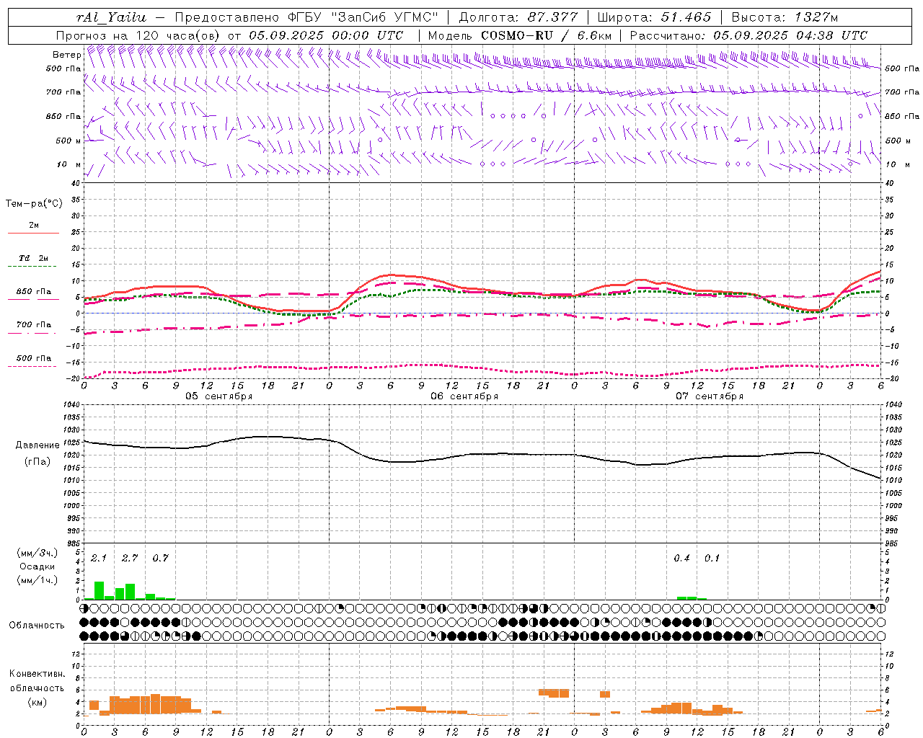Click the Осадки precipitation label
The width and height of the screenshot is (923, 738).
pyautogui.click(x=37, y=566)
